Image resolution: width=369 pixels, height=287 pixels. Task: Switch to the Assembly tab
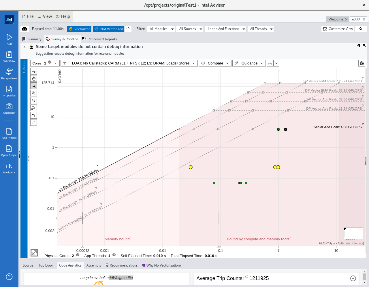94,265
